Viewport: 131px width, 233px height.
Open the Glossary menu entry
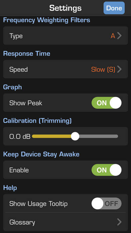65,222
